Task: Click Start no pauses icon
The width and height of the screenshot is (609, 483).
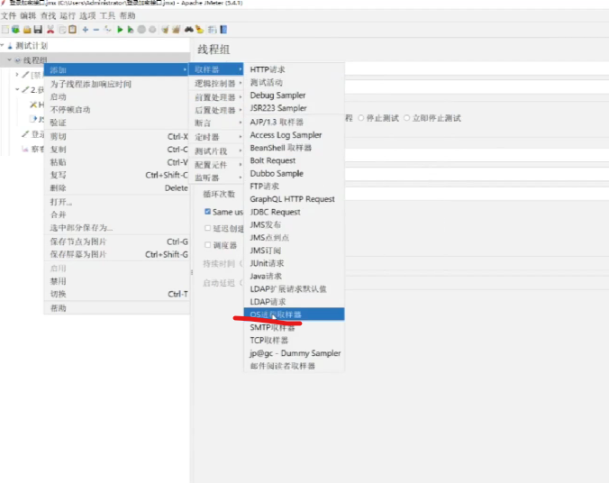Action: [131, 30]
